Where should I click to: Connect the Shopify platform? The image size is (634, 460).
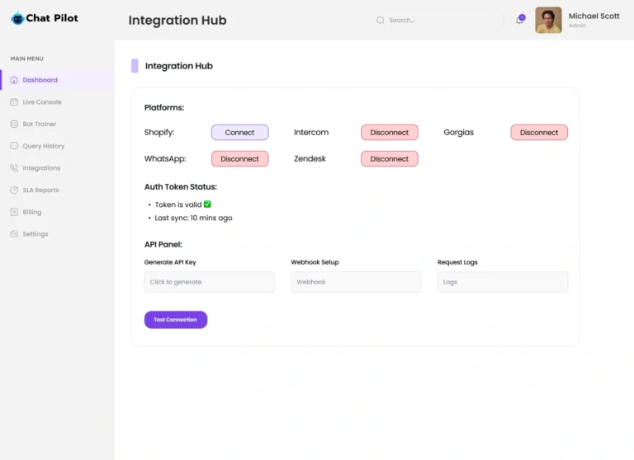[239, 133]
